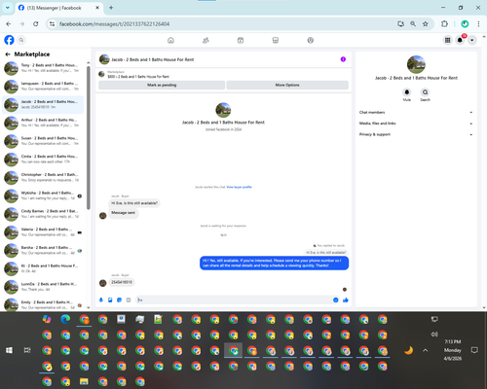Open Chrome zoom magnifier icon

click(x=413, y=23)
